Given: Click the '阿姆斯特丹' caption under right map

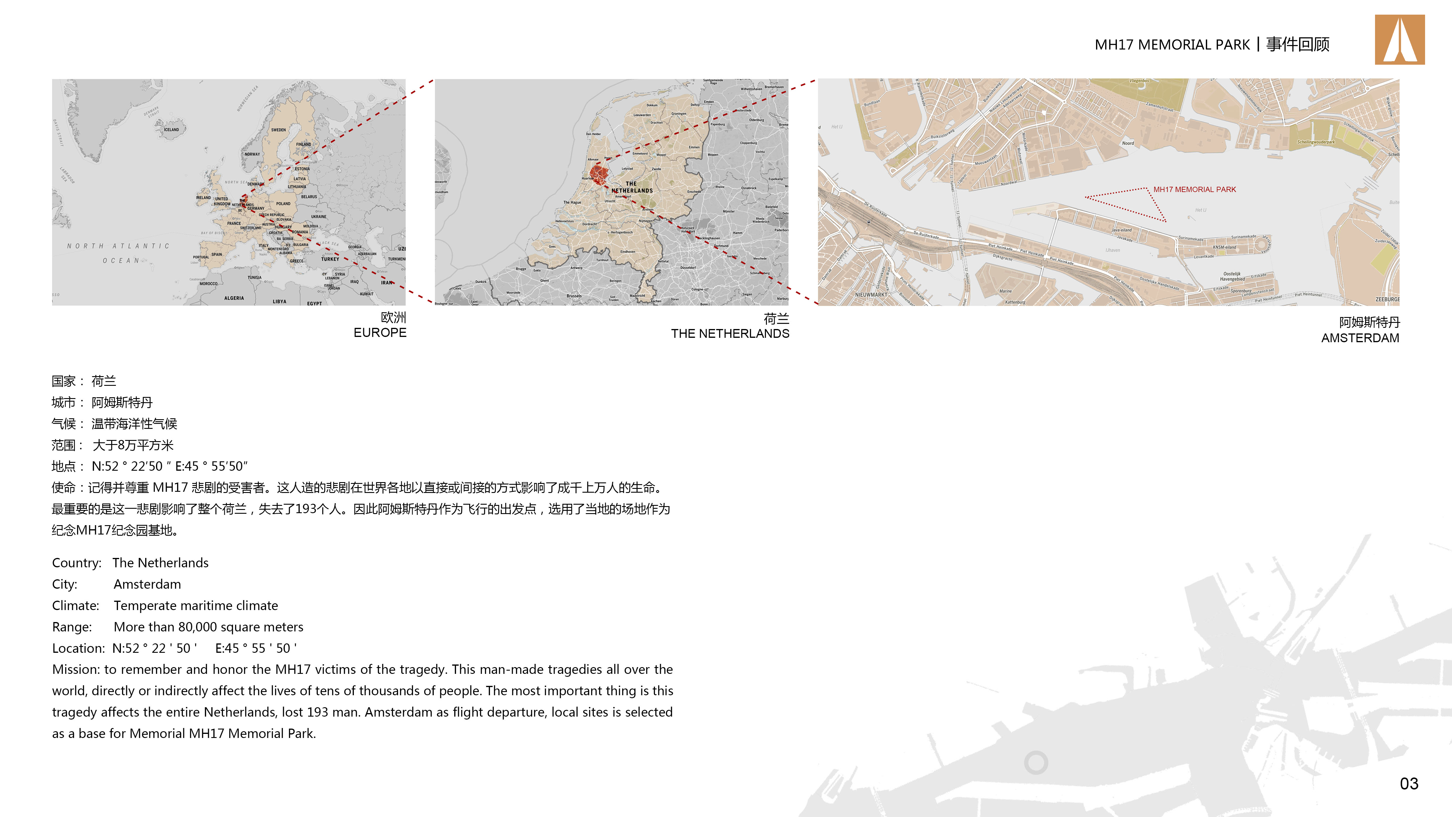Looking at the screenshot, I should click(x=1369, y=323).
